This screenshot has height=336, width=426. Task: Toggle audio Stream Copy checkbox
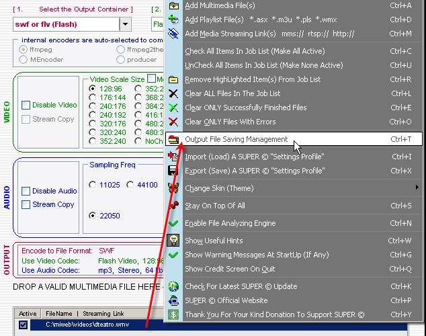[26, 204]
